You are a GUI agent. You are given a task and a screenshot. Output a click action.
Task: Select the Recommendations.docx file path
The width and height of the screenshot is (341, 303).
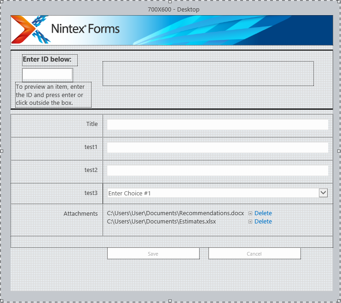click(175, 213)
